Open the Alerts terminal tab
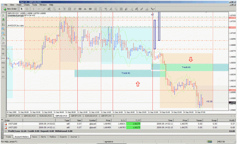This screenshot has height=144, width=237. tap(43, 137)
